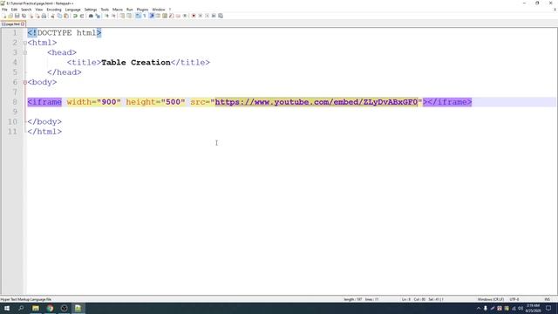This screenshot has height=314, width=558.
Task: Open the Macro menu
Action: 118,10
